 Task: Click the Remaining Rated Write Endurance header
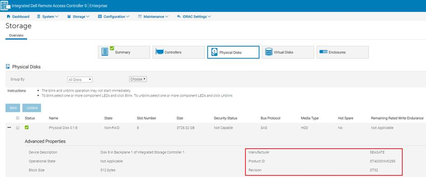[397, 118]
